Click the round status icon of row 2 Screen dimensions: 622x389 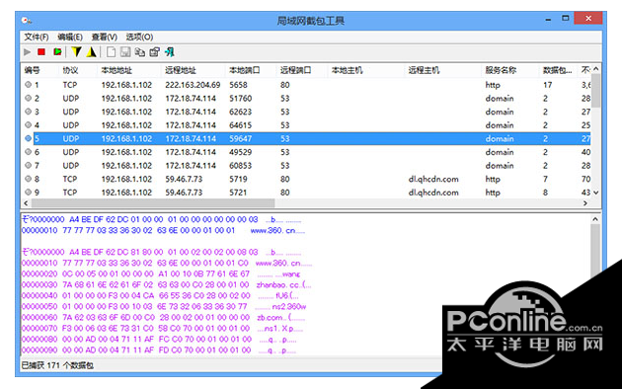coord(28,98)
